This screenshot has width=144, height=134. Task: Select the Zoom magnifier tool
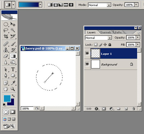point(13,89)
